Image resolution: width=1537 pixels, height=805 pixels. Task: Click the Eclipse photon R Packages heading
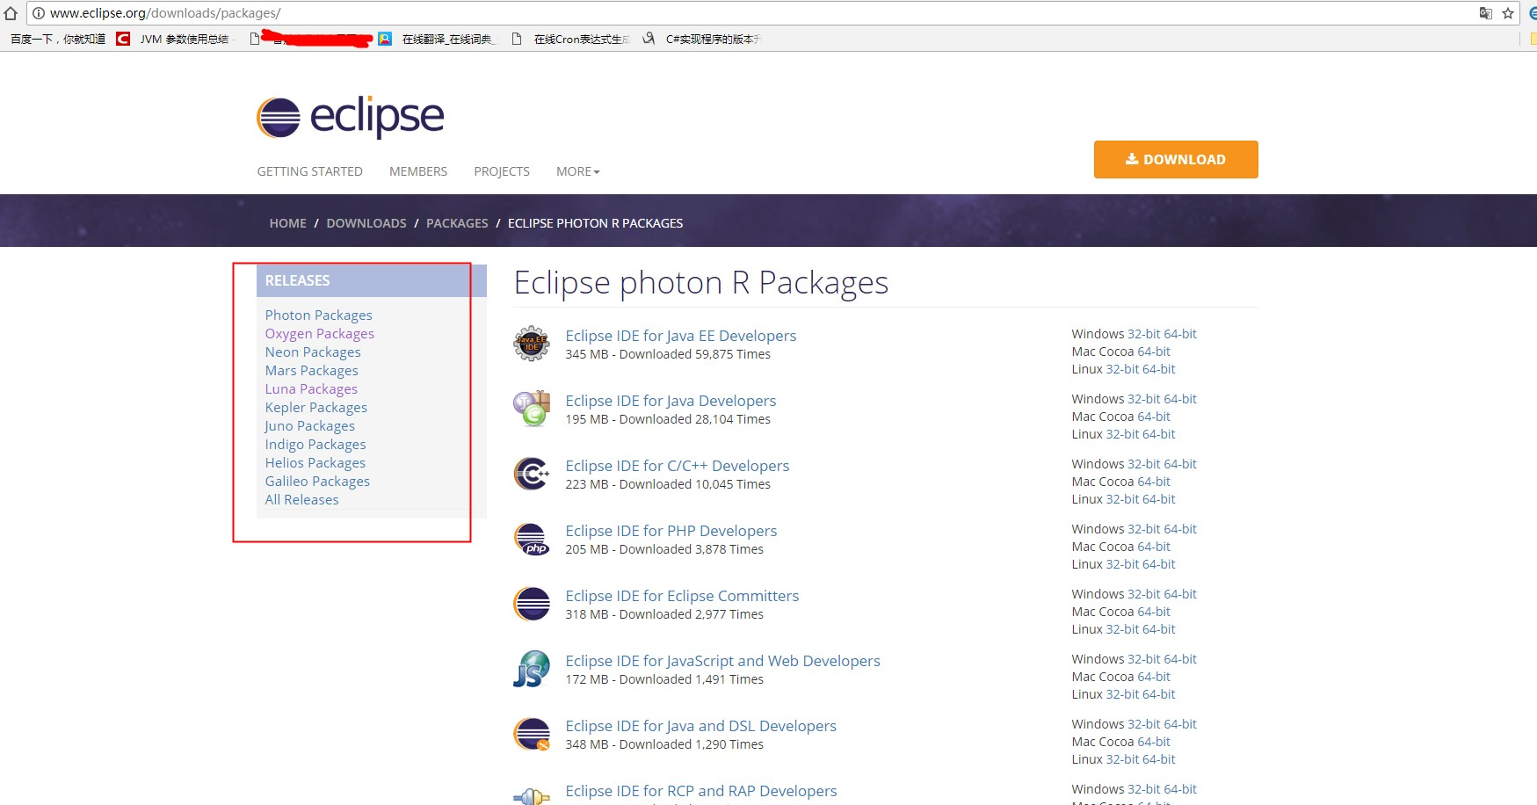[x=700, y=283]
